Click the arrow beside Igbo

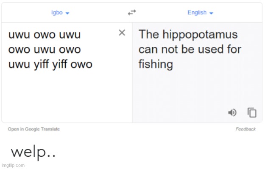(67, 13)
